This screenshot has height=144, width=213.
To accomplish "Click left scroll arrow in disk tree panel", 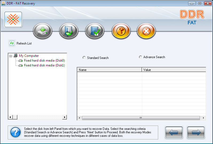I will pos(10,117).
